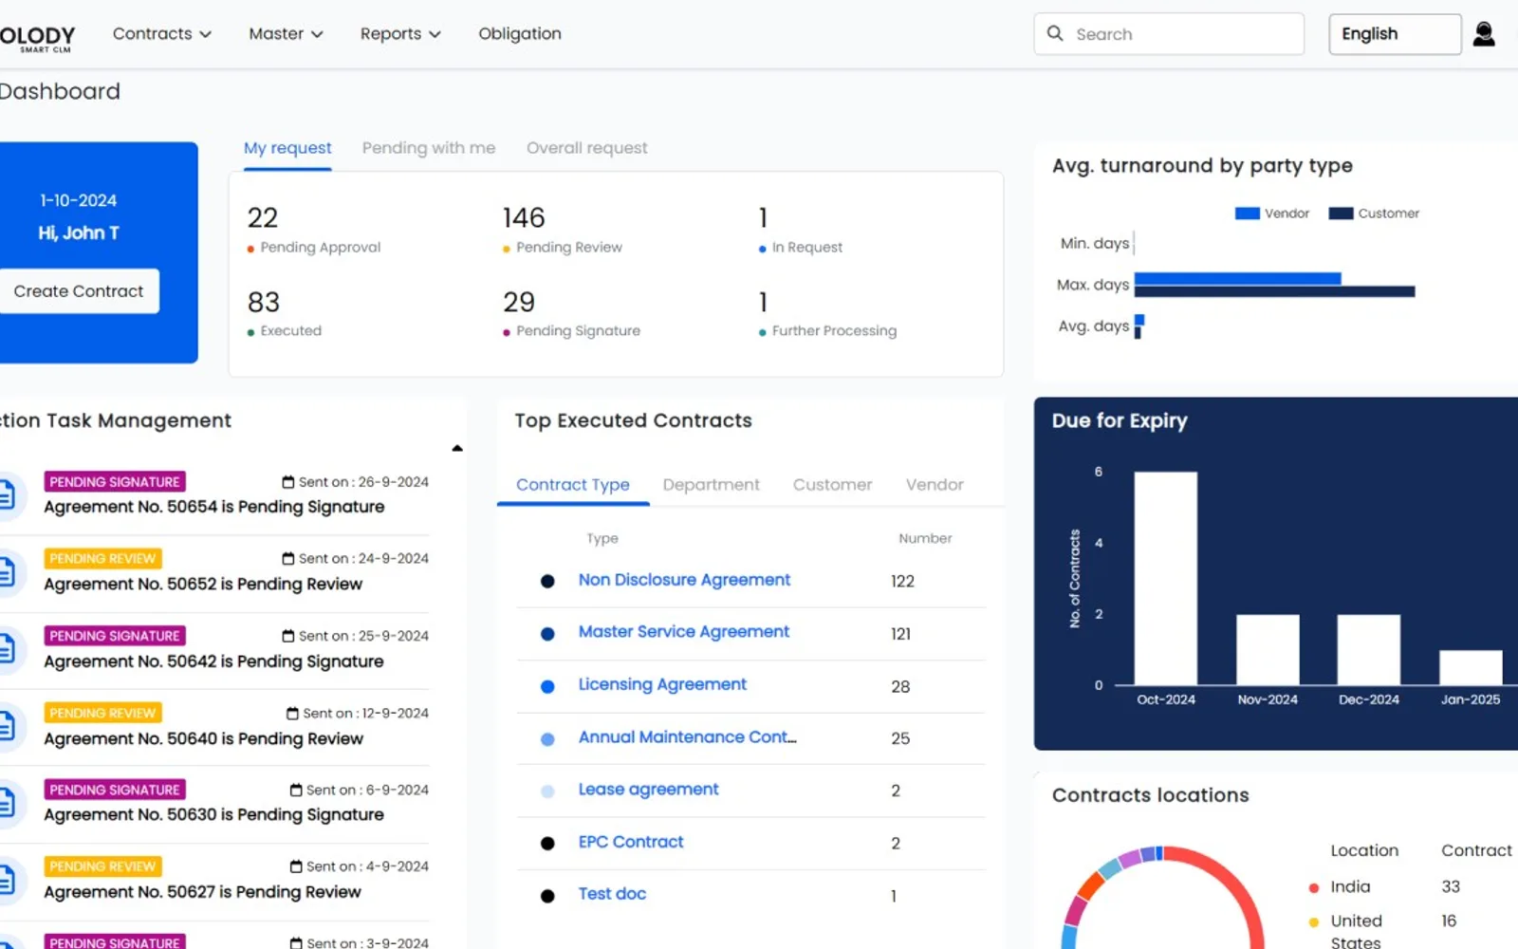Click calendar icon beside Sent on 24-9-2024
This screenshot has width=1518, height=949.
pos(288,558)
